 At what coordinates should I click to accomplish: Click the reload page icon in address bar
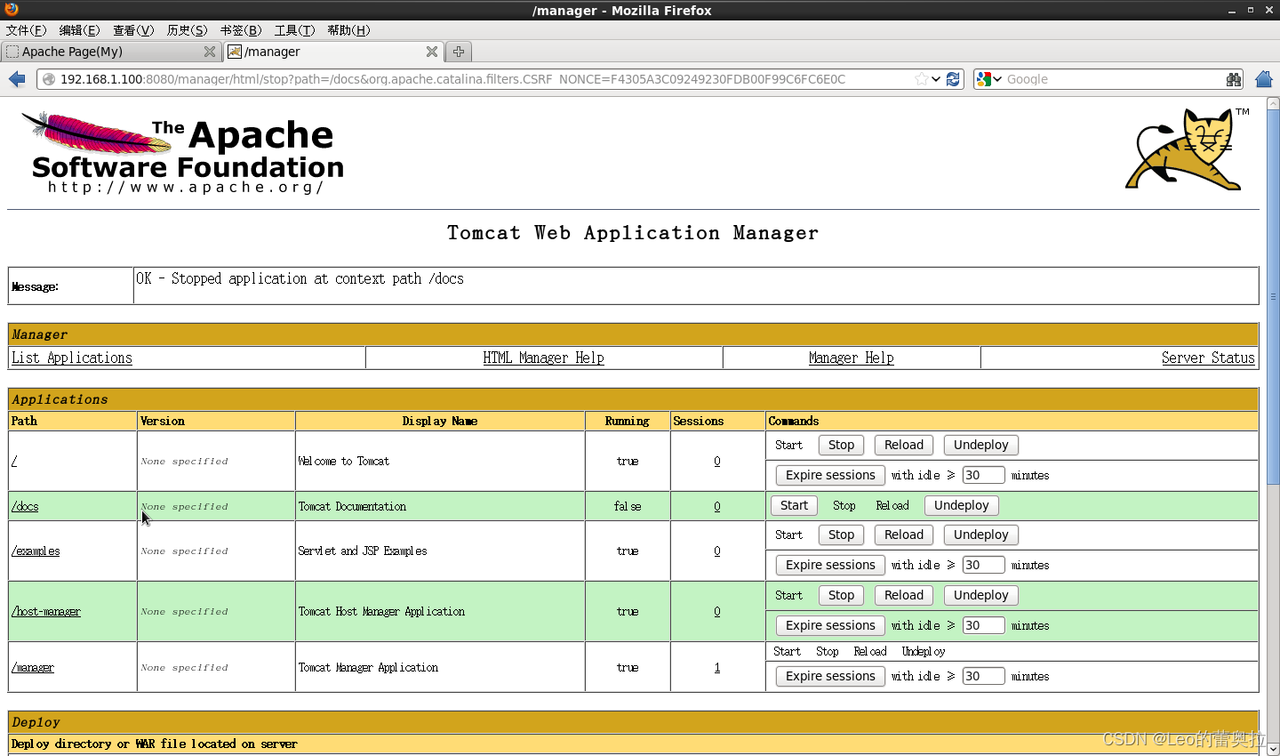tap(953, 79)
